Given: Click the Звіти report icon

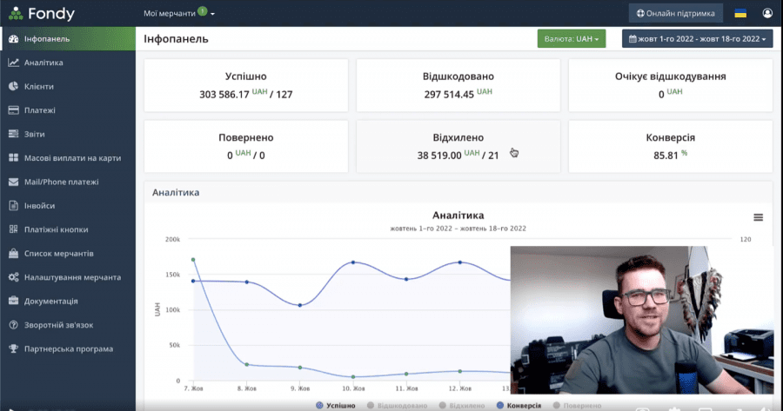Looking at the screenshot, I should coord(13,134).
